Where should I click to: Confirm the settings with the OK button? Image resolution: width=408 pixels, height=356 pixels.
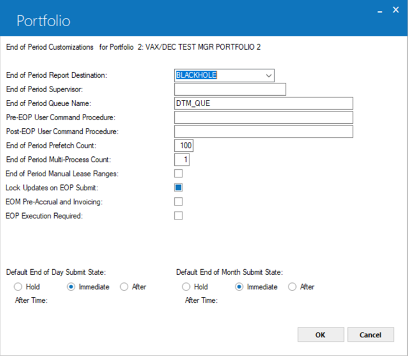[x=321, y=335]
